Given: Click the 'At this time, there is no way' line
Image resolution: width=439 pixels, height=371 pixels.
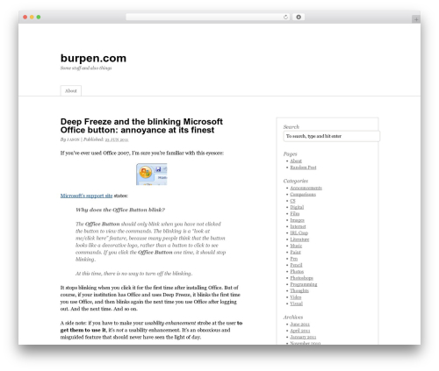Looking at the screenshot, I should click(x=133, y=274).
